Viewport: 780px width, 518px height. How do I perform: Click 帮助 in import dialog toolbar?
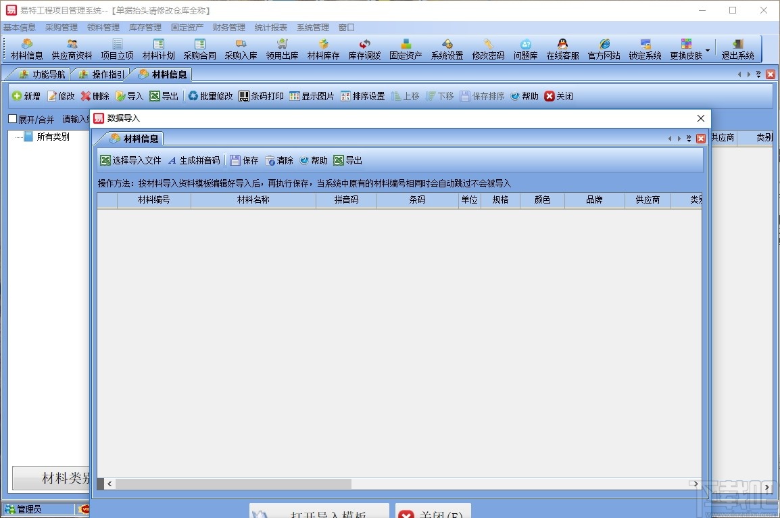(314, 160)
